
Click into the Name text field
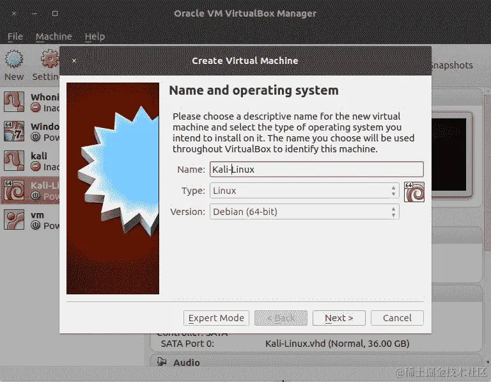(316, 169)
